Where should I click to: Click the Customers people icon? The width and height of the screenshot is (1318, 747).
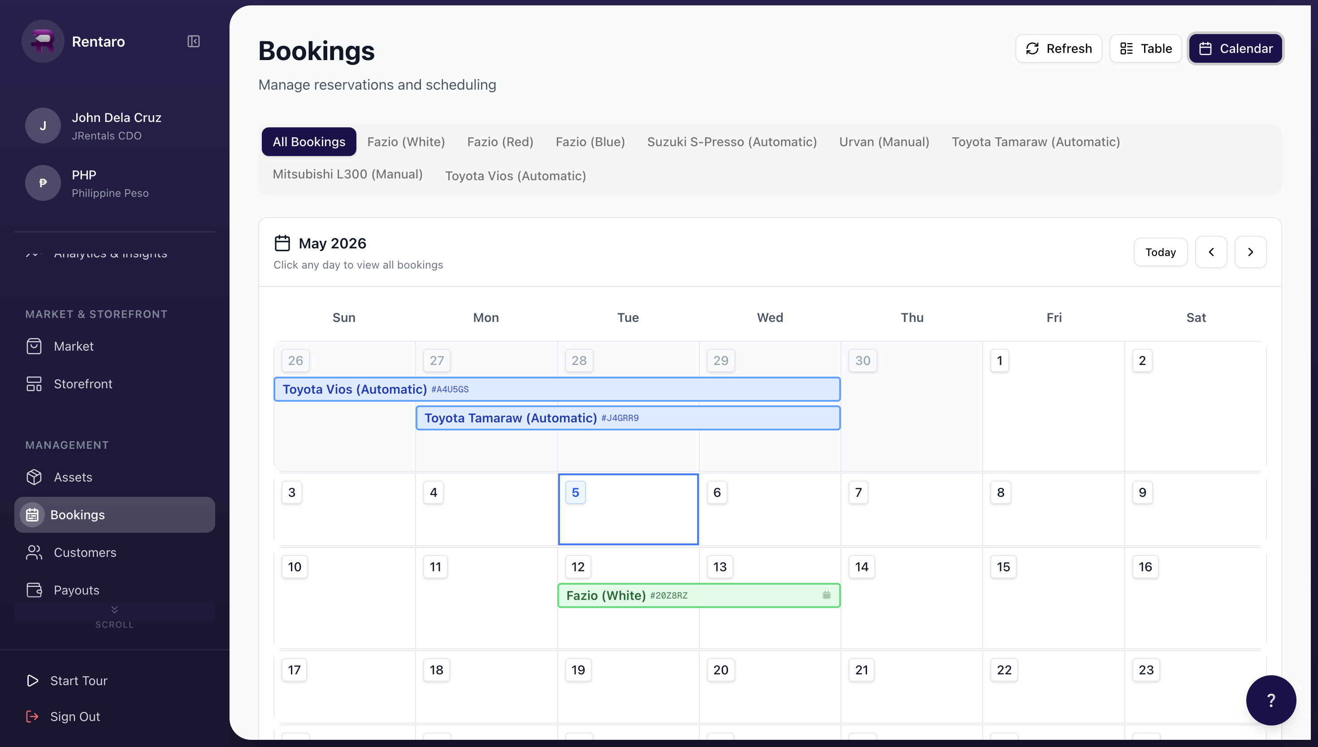tap(34, 552)
